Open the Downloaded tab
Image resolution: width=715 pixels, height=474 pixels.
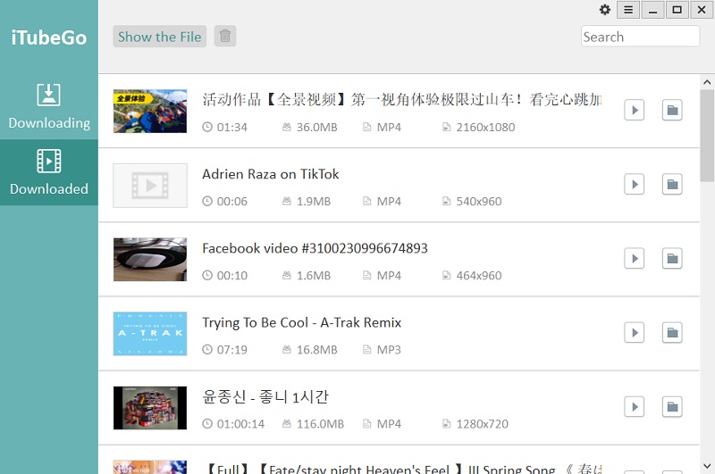pos(49,172)
